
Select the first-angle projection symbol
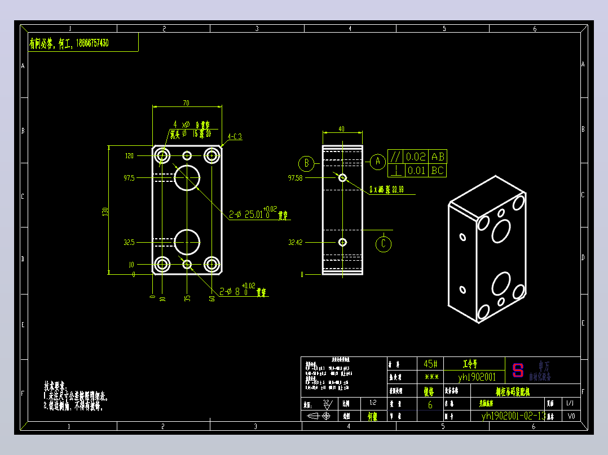click(x=318, y=416)
